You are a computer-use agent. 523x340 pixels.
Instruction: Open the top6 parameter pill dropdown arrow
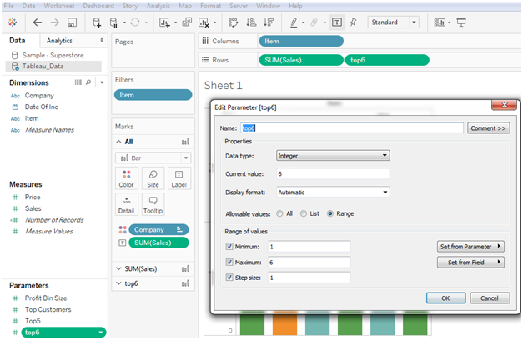tap(101, 332)
